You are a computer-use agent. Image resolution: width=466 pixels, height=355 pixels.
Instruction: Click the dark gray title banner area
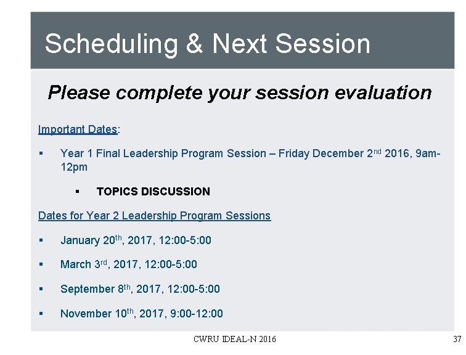tap(242, 41)
